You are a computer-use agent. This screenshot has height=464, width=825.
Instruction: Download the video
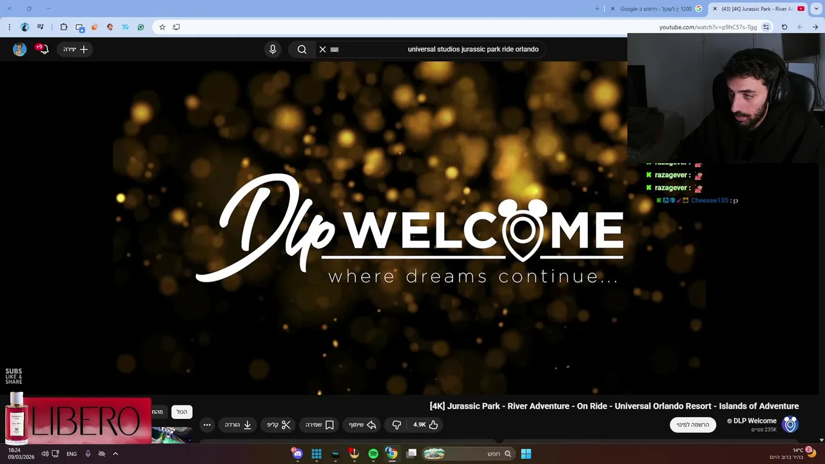(x=238, y=425)
